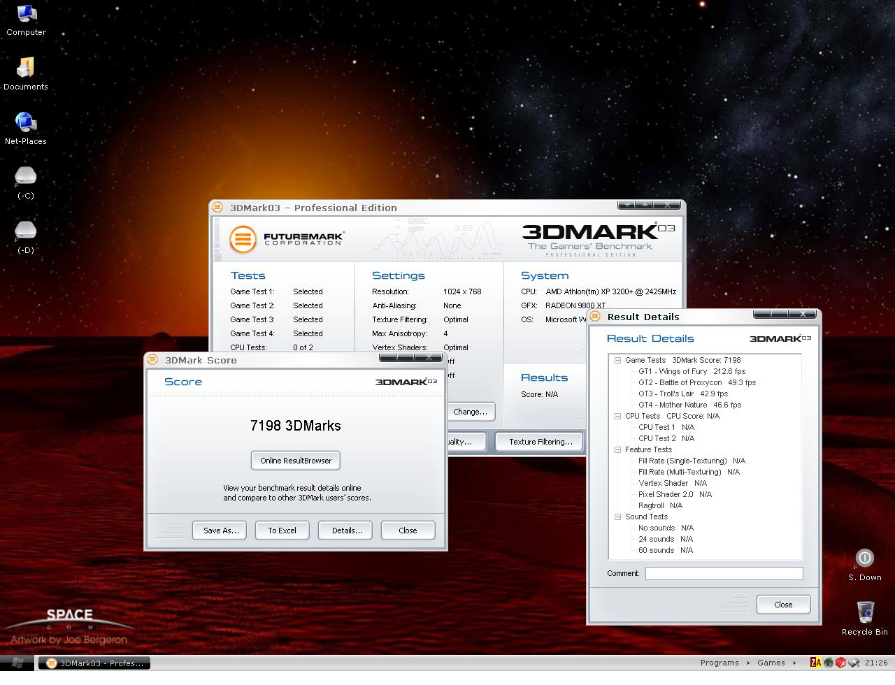Select the Vertex Shader row
Screen dimensions: 895x685
673,484
